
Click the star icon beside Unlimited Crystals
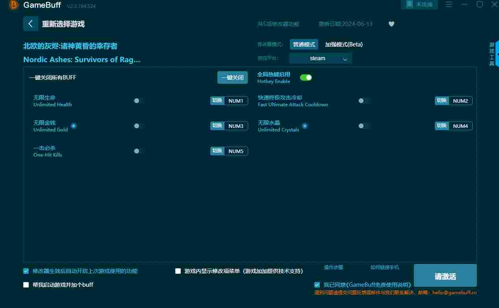[305, 126]
